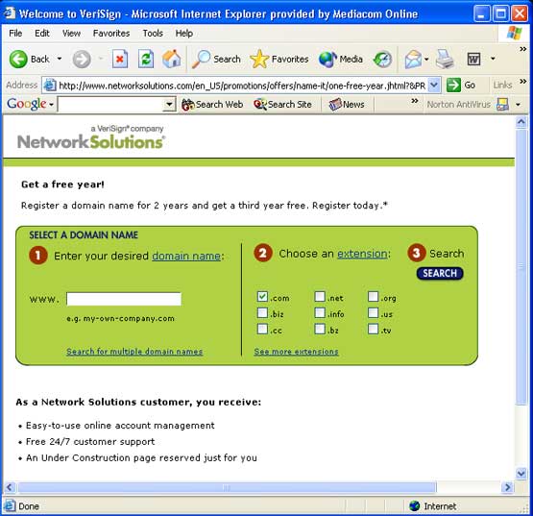Image resolution: width=533 pixels, height=516 pixels.
Task: Click the Print icon
Action: [x=445, y=60]
